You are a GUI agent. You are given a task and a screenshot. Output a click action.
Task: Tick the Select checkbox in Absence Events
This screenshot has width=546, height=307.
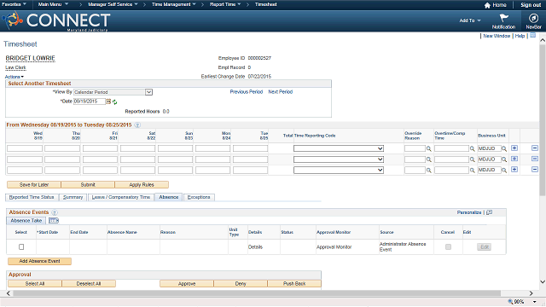tap(21, 246)
